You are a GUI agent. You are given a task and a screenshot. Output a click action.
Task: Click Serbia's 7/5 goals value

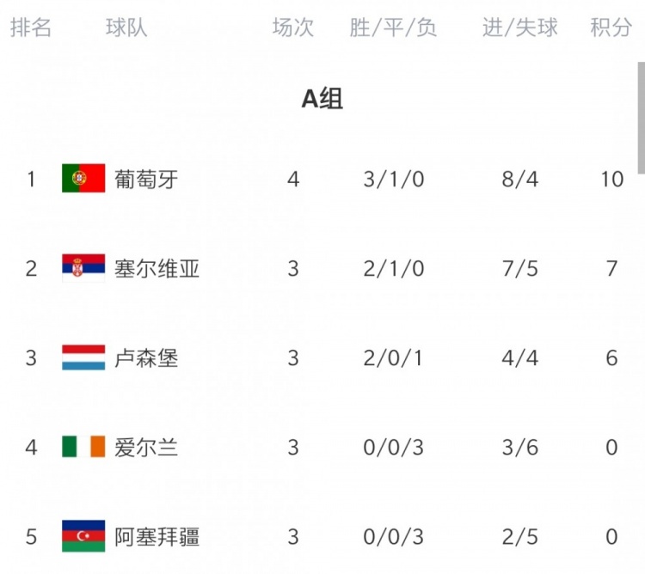tap(520, 269)
